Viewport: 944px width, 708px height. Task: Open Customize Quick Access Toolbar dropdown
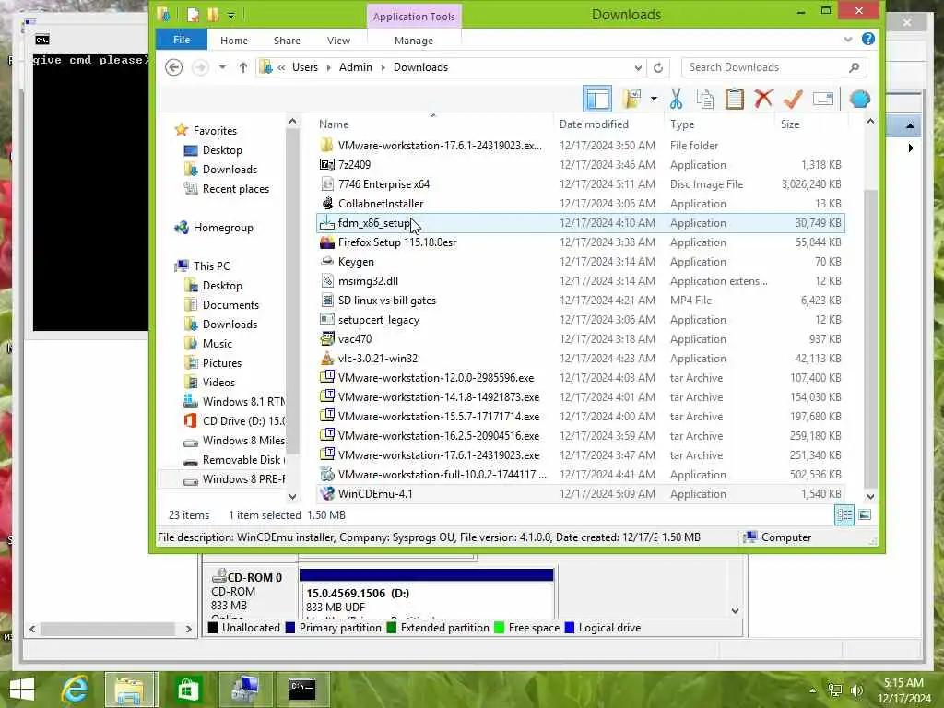pos(231,15)
